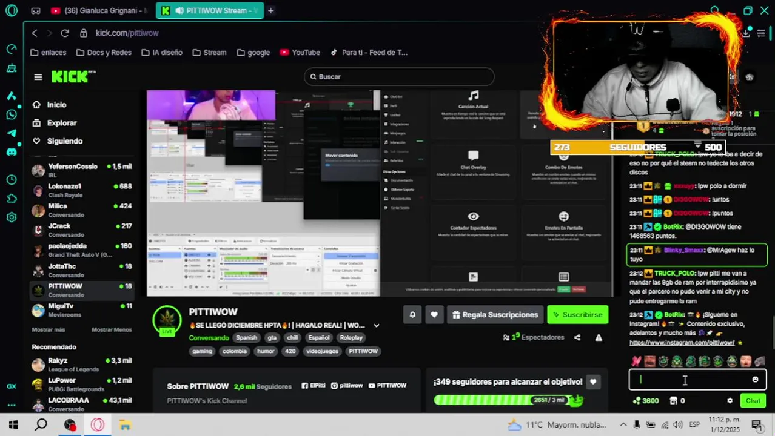775x436 pixels.
Task: Click Regala Suscripciones button
Action: pyautogui.click(x=495, y=315)
